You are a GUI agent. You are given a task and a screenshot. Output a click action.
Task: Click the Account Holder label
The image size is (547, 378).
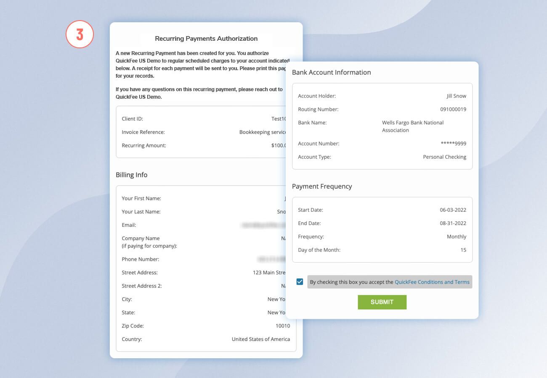pyautogui.click(x=317, y=96)
